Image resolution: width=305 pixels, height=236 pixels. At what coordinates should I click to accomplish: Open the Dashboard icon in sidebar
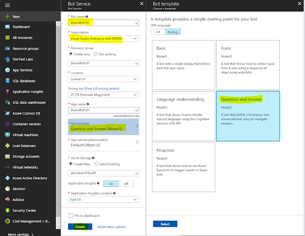coord(8,27)
